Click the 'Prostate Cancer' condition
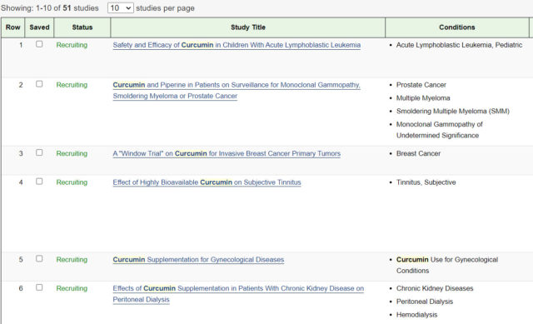 coord(421,85)
